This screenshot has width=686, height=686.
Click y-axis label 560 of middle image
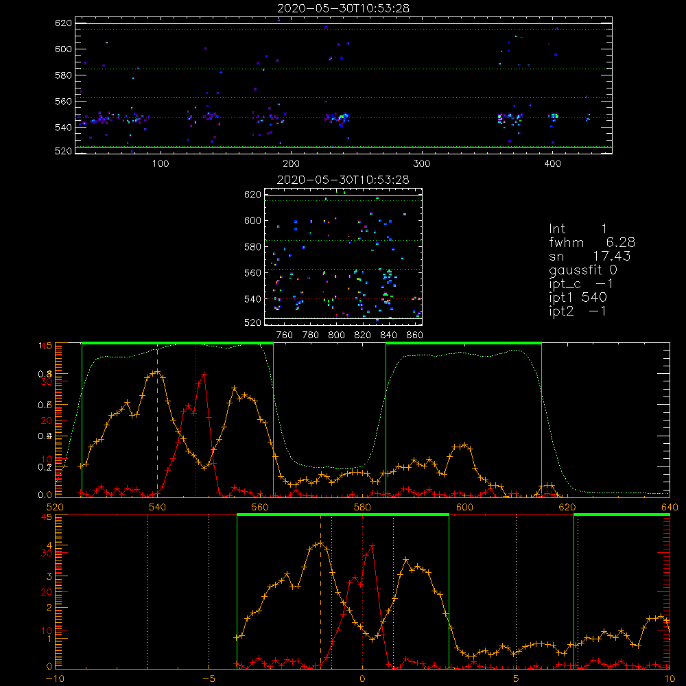pos(252,272)
